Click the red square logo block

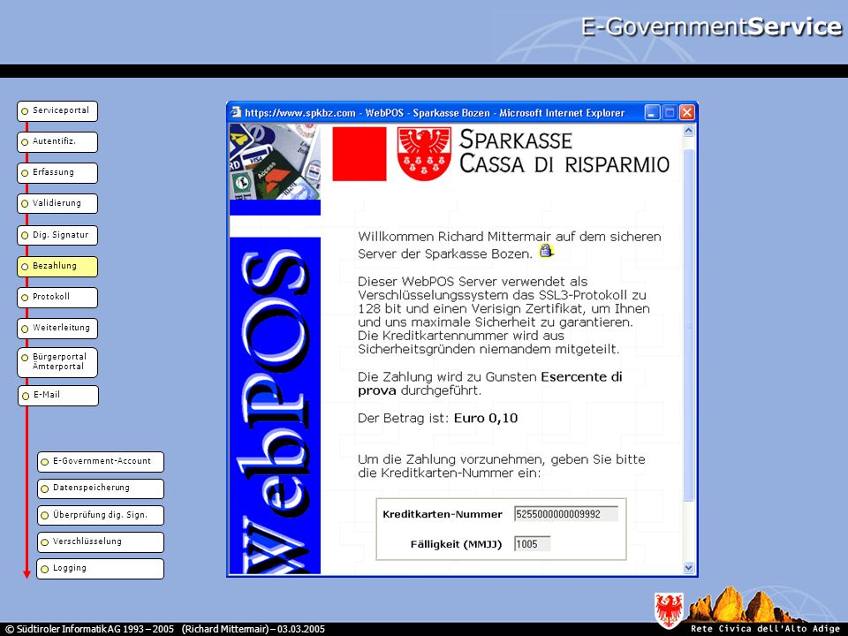[x=360, y=154]
